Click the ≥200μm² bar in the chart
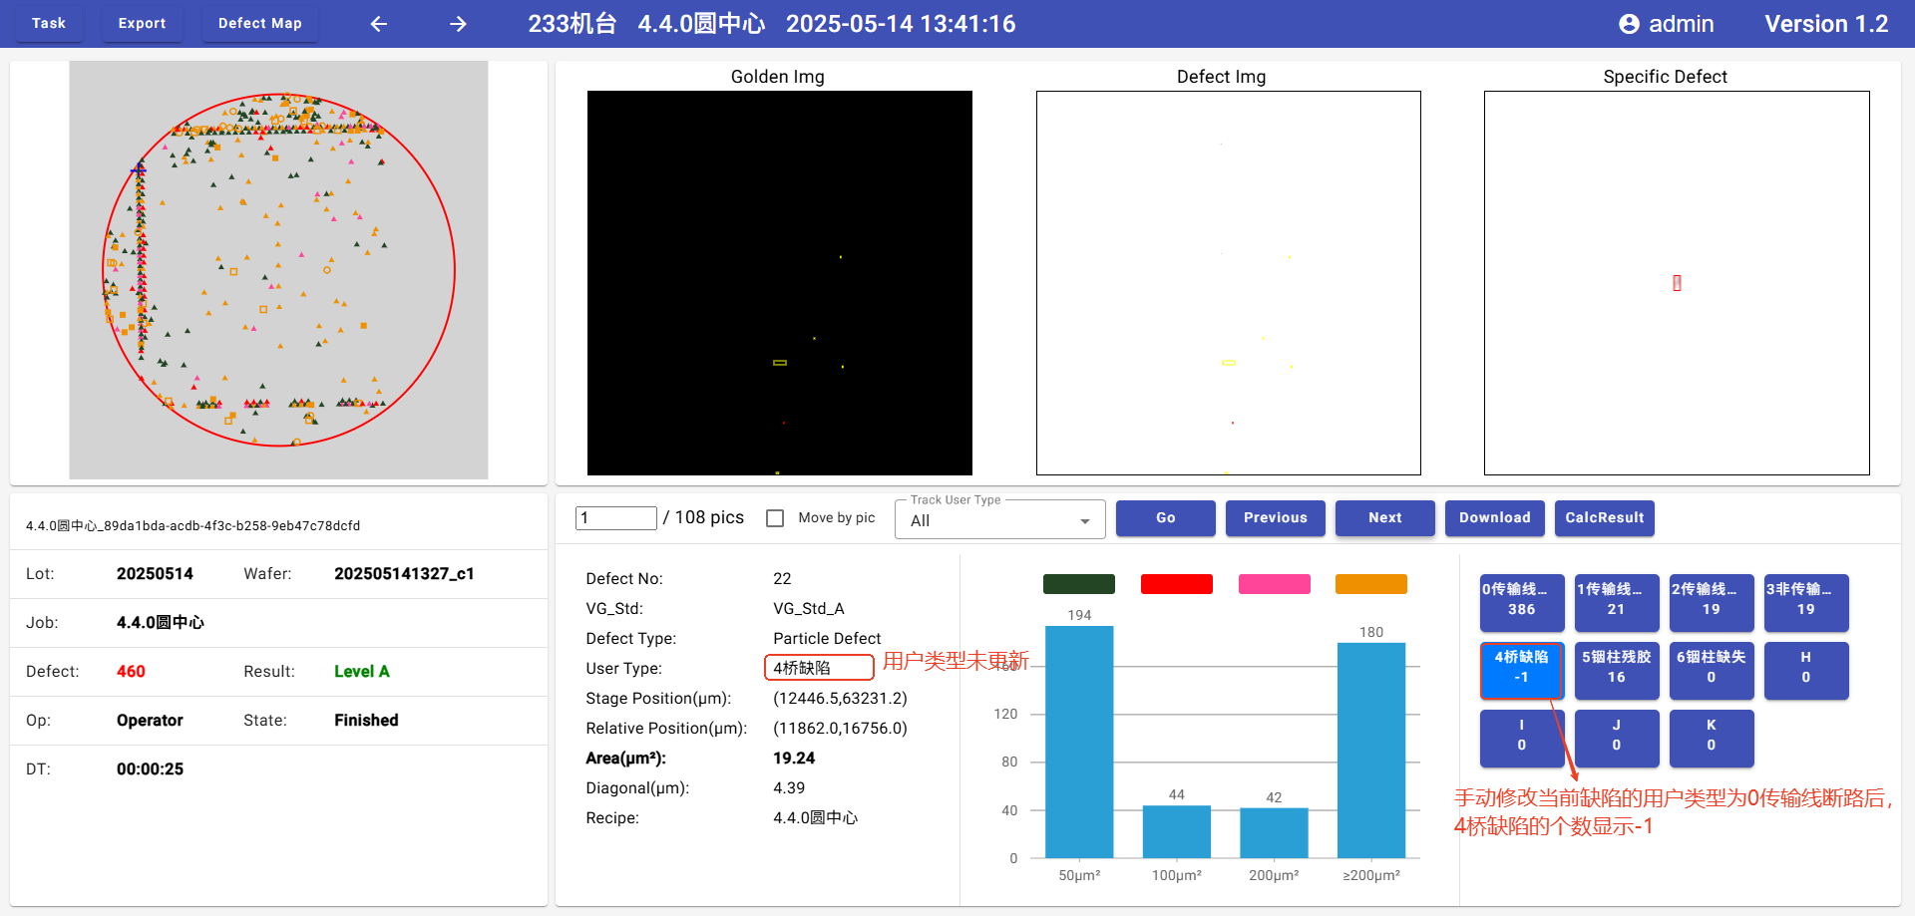 pos(1370,750)
